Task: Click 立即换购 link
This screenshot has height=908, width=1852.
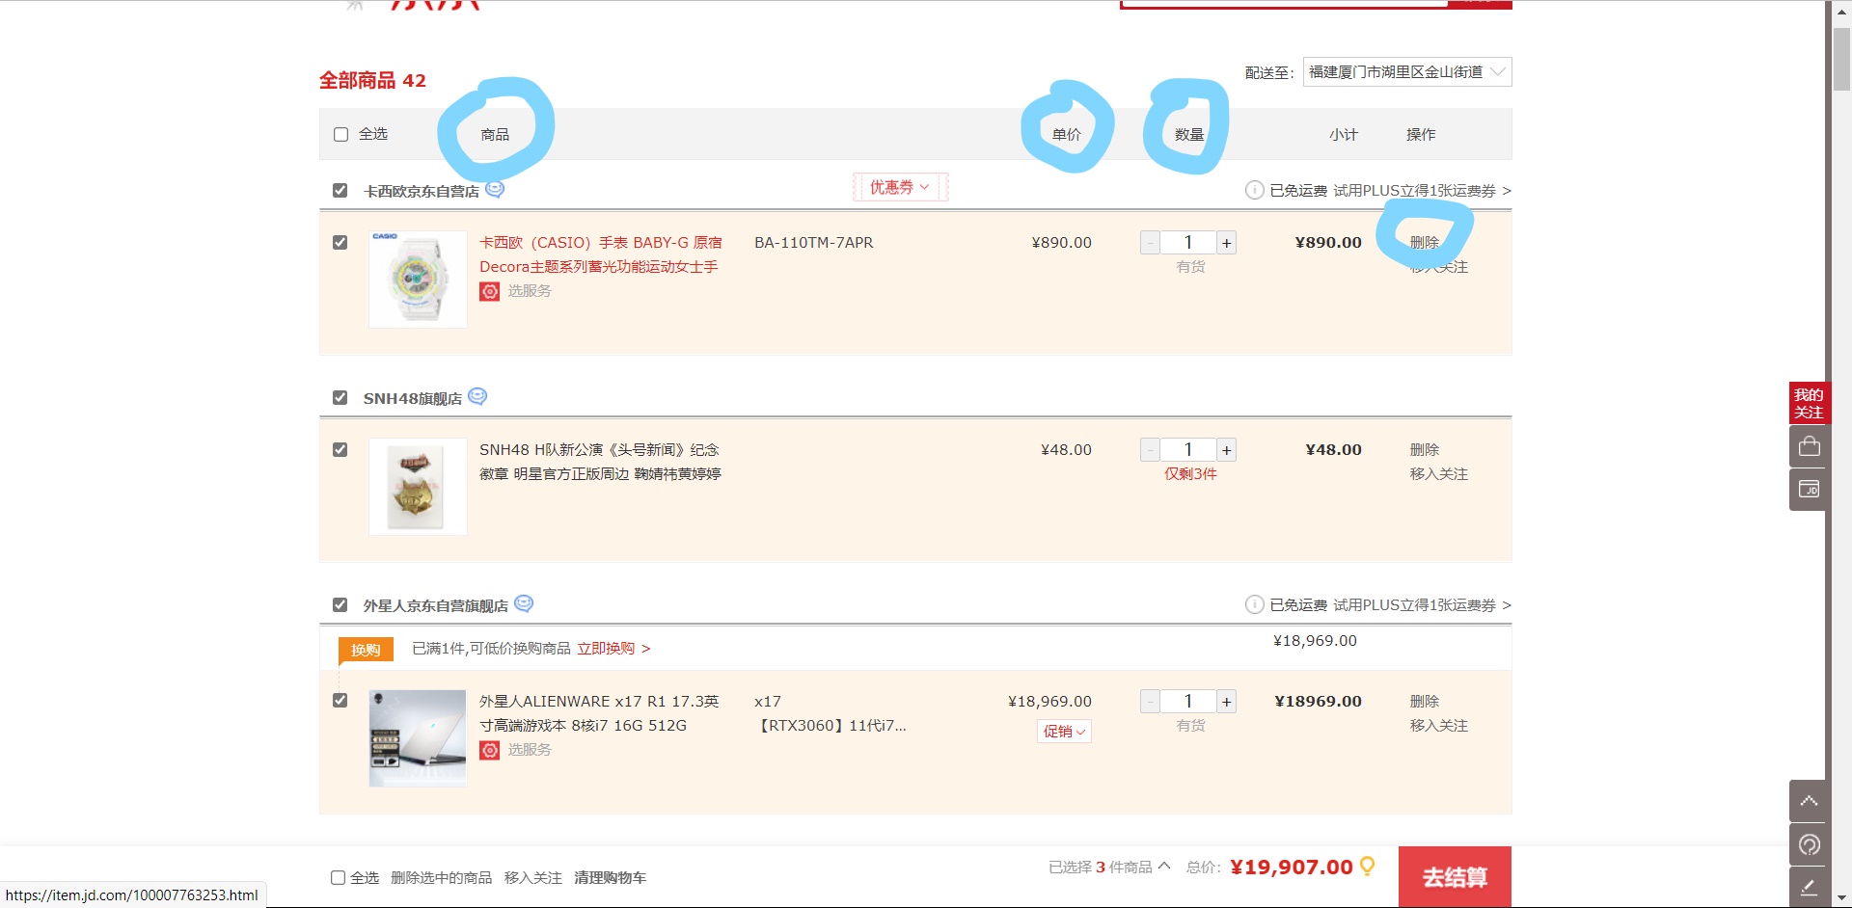Action: 613,649
